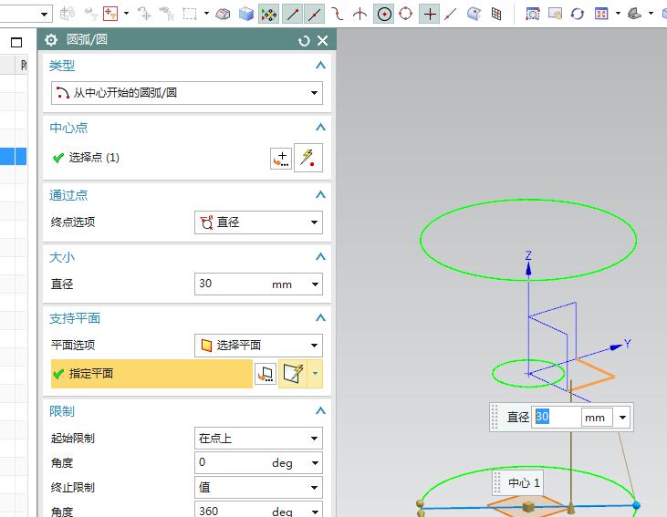Open the 终点选项 直径 dropdown

tap(258, 222)
